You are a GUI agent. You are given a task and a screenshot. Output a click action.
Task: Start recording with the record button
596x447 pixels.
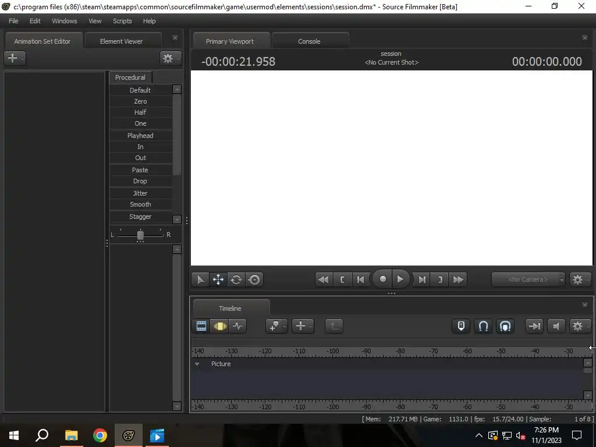pos(382,279)
